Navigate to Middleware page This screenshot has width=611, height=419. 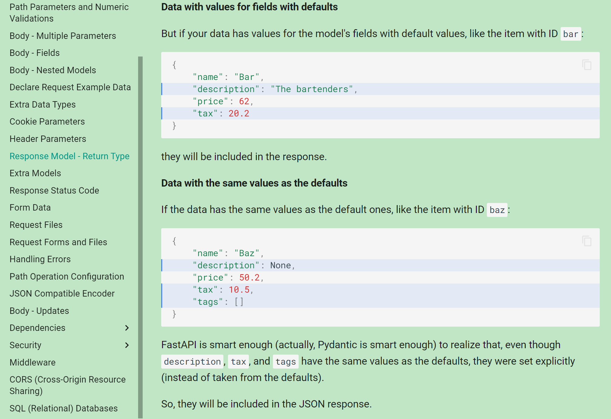(32, 362)
